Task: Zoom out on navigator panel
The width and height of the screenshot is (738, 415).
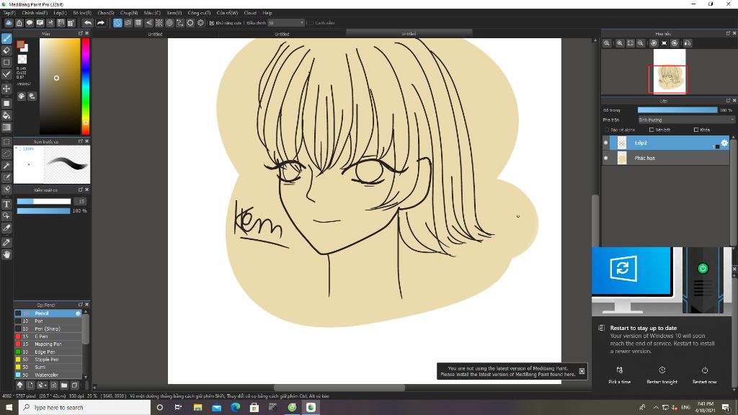Action: [641, 43]
